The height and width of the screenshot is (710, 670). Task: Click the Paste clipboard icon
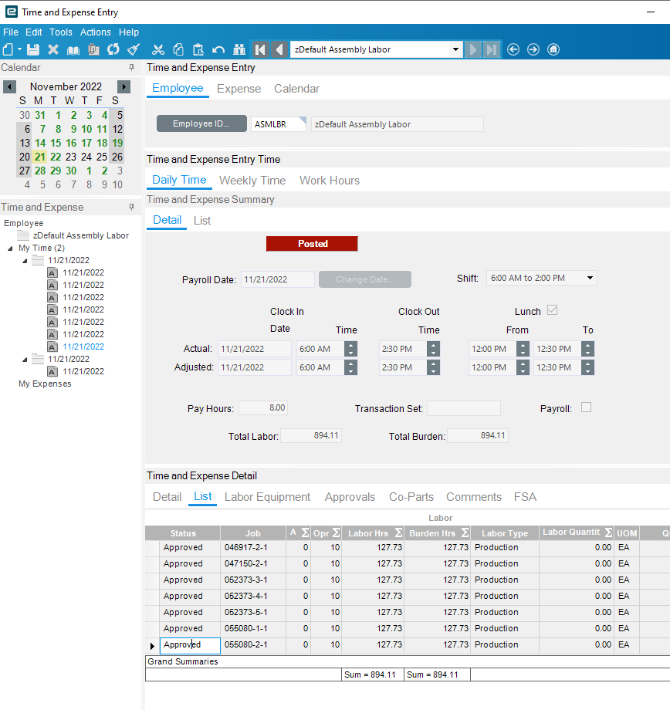pyautogui.click(x=198, y=49)
